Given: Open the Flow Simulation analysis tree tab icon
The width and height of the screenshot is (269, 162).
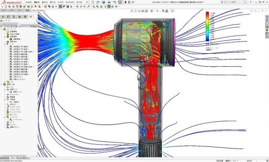Looking at the screenshot, I should pyautogui.click(x=30, y=17).
